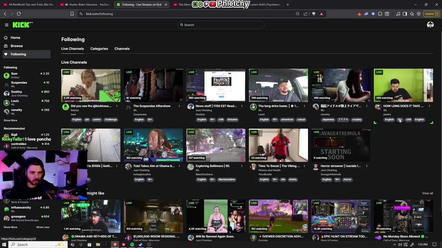Switch to the Channels tab

[x=122, y=49]
